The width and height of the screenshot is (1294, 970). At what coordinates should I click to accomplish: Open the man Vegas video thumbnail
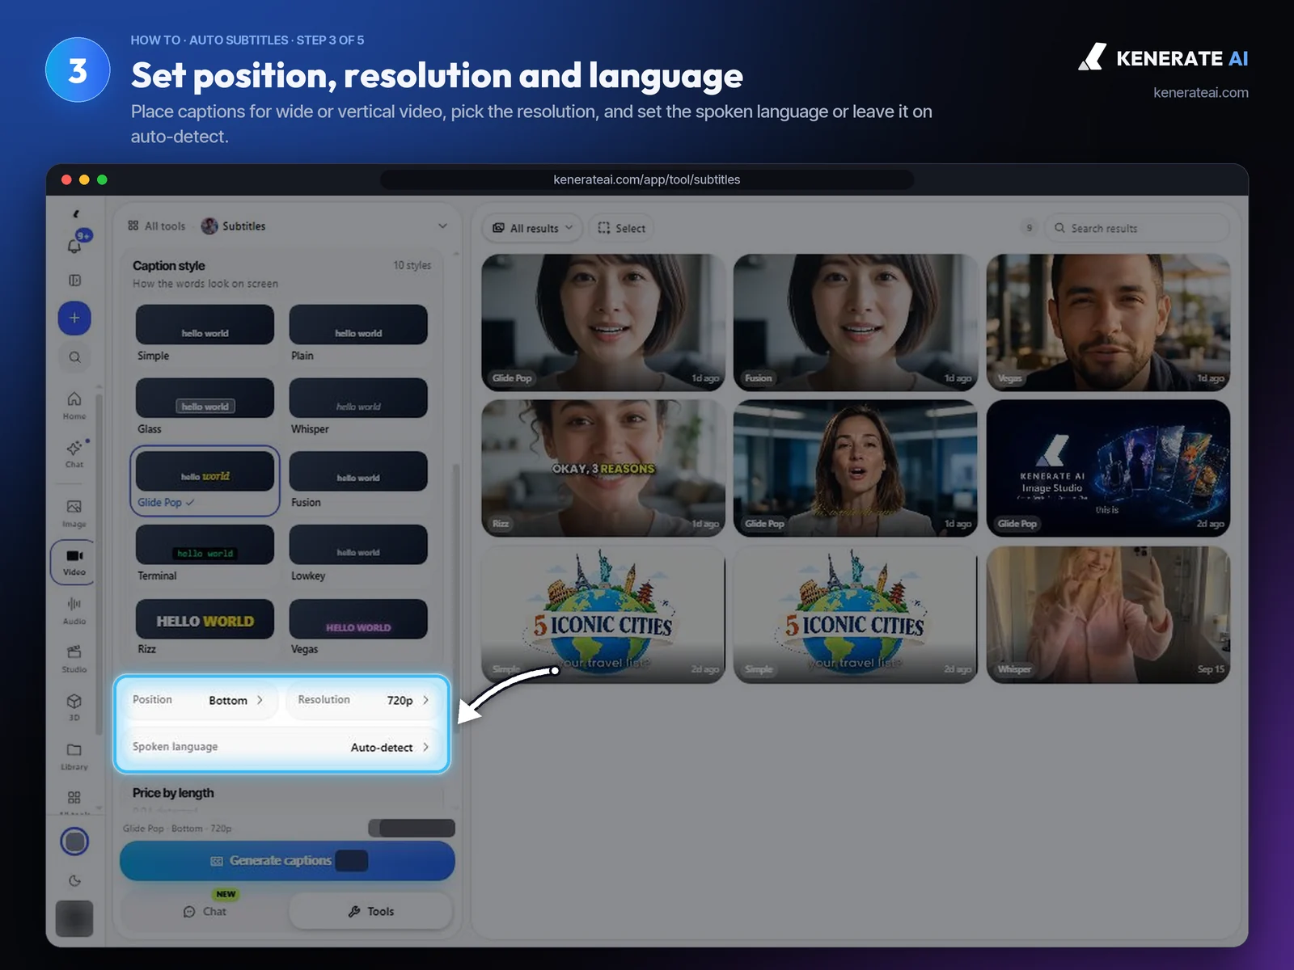[x=1108, y=323]
